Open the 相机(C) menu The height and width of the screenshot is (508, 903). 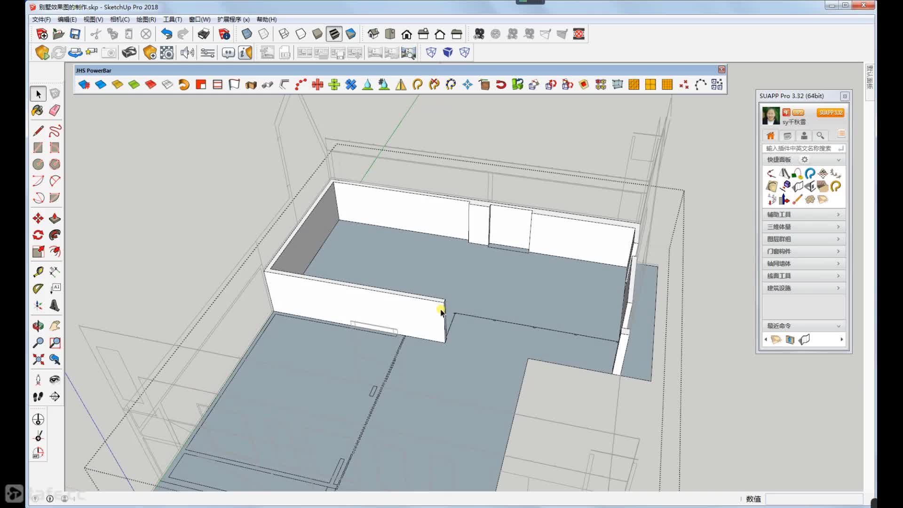[x=120, y=19]
